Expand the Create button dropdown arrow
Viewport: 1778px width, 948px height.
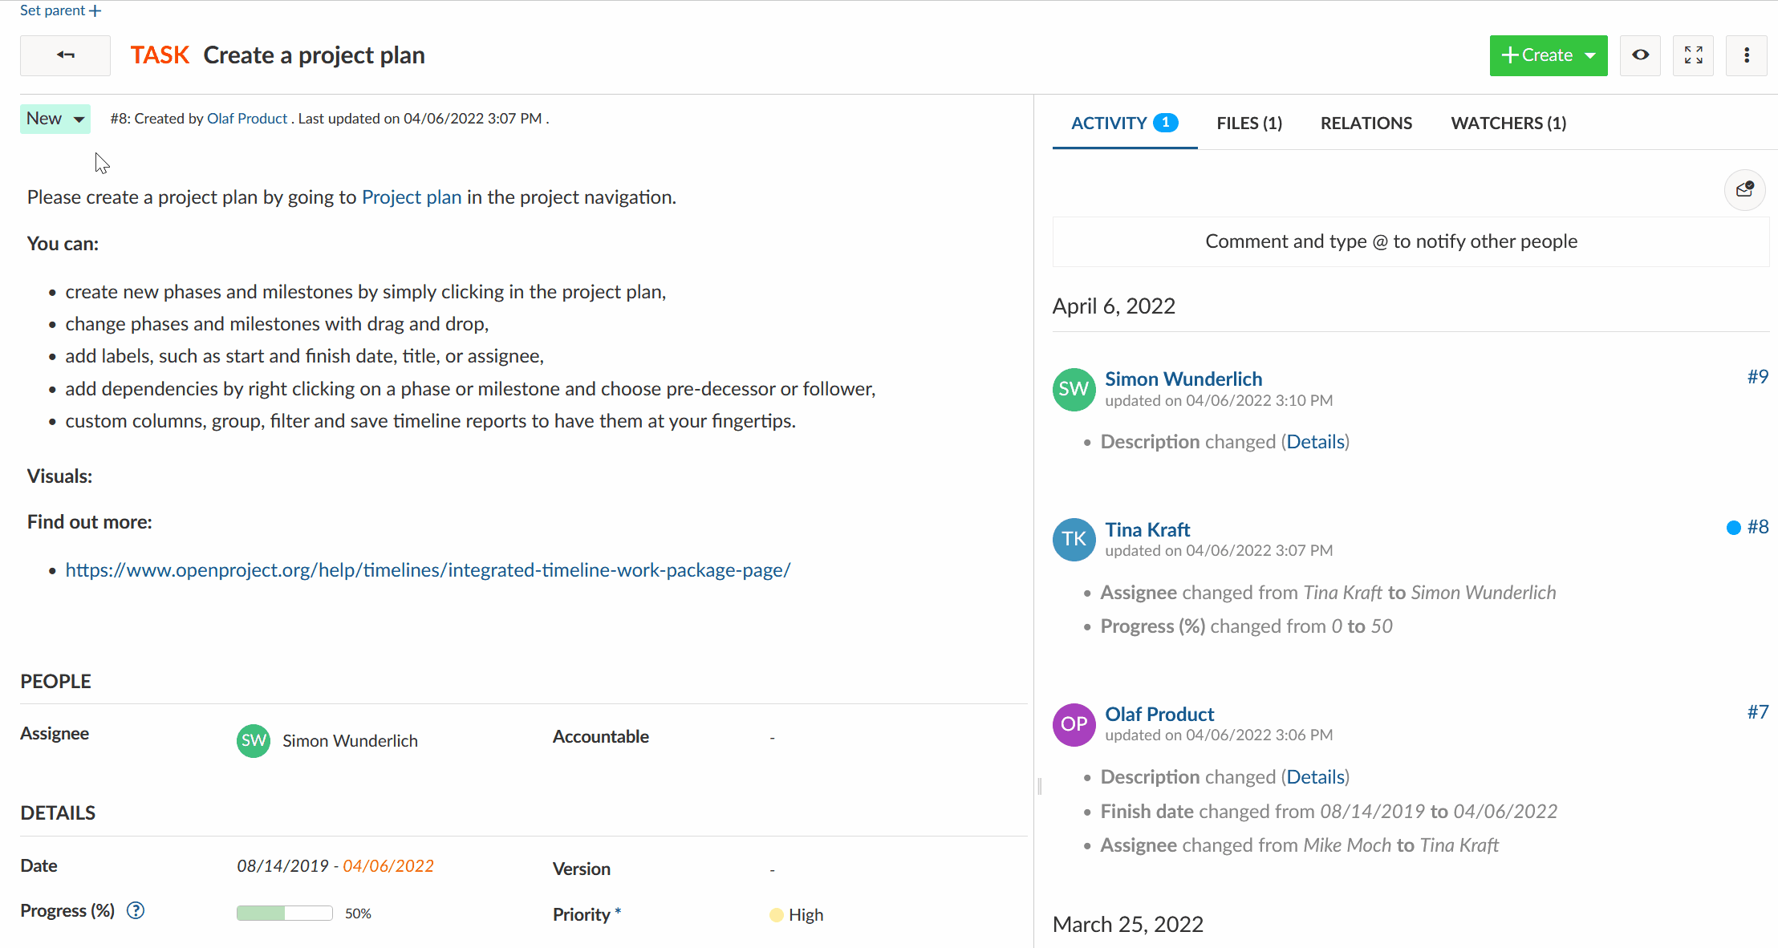[1590, 55]
